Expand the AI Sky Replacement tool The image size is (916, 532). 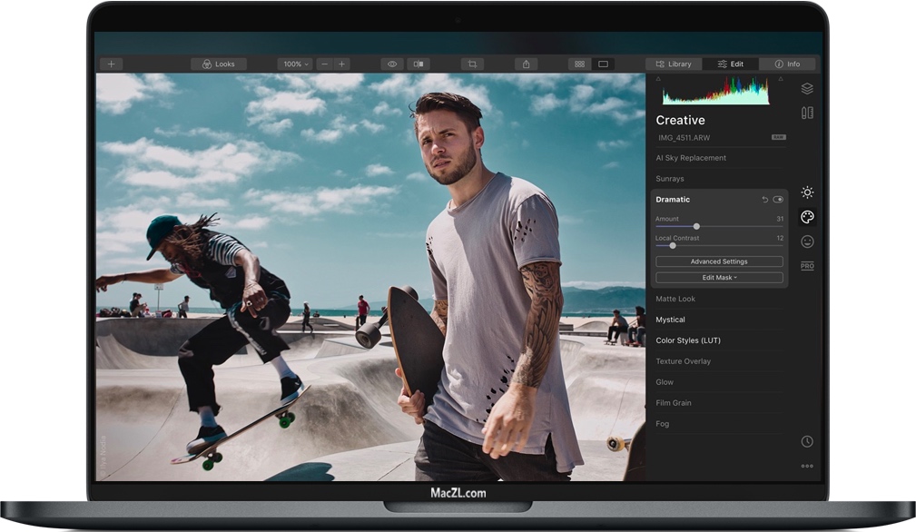pyautogui.click(x=691, y=158)
